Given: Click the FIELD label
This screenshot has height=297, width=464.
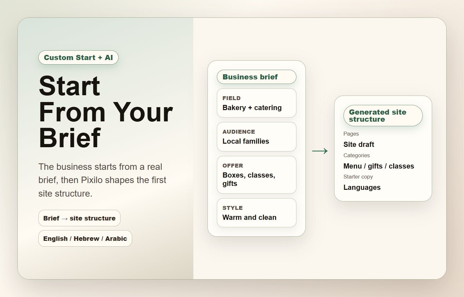Looking at the screenshot, I should pos(231,98).
